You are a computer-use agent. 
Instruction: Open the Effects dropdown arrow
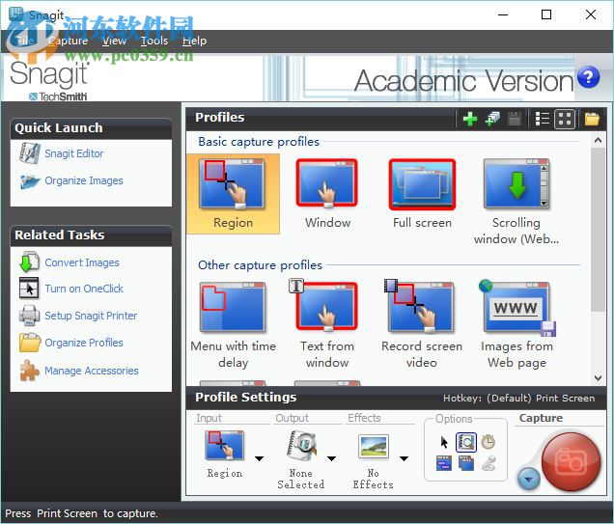coord(405,458)
